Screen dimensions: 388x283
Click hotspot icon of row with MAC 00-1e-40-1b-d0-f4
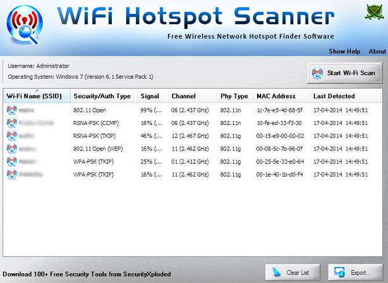12,174
